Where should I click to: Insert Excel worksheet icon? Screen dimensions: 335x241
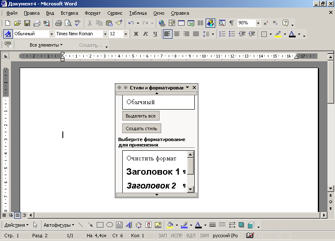(191, 23)
